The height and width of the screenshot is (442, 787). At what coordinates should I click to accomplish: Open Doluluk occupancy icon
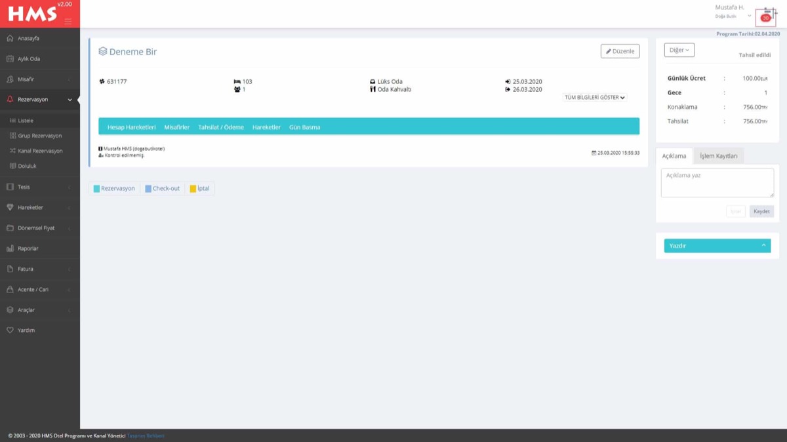tap(12, 166)
